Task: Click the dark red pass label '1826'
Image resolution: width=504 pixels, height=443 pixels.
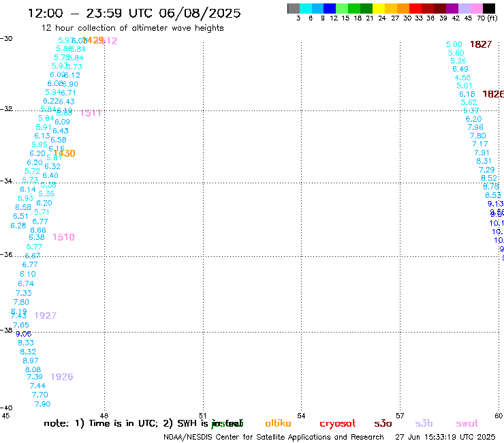Action: (493, 94)
